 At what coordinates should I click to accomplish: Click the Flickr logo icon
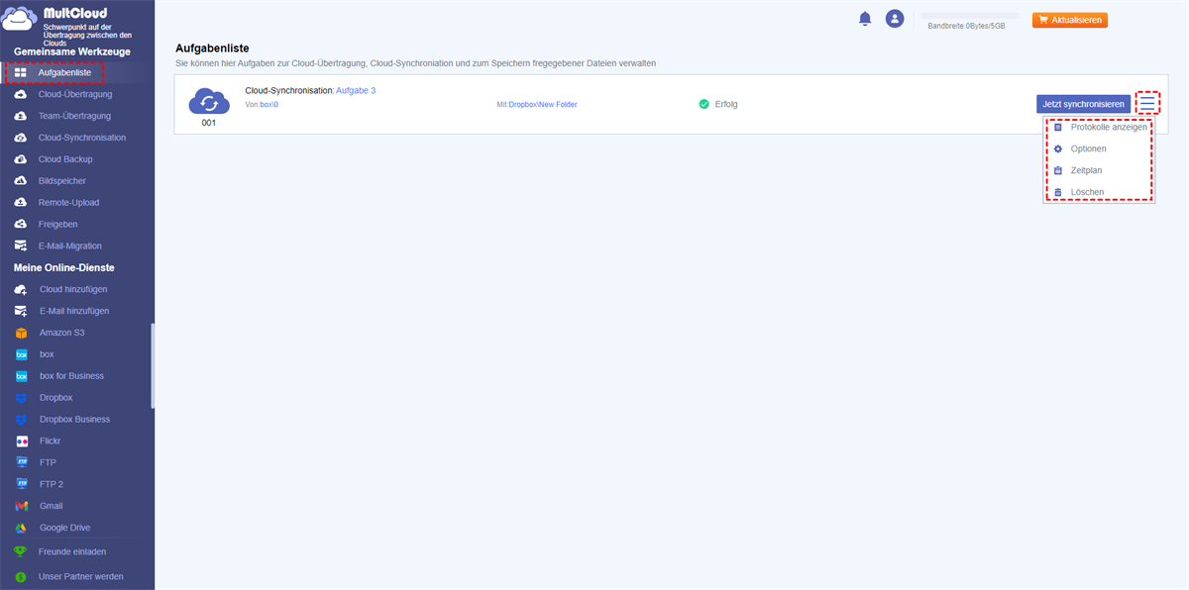click(21, 442)
